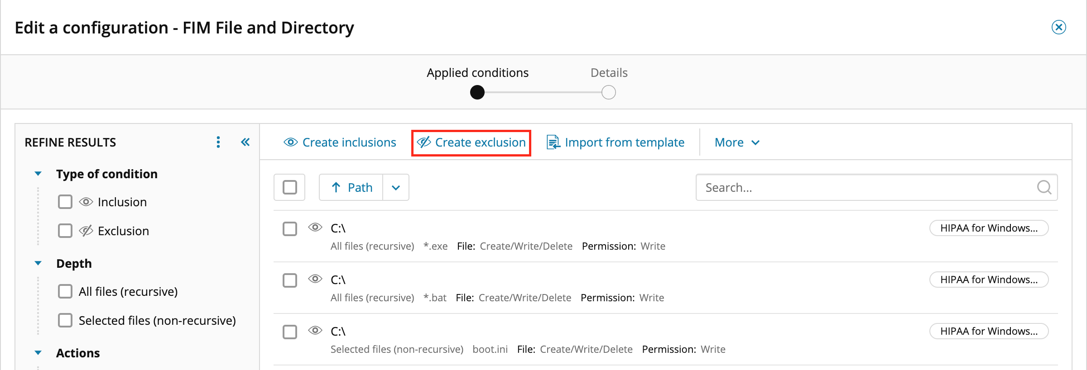Close the Edit a configuration dialog
The width and height of the screenshot is (1087, 370).
(1058, 28)
